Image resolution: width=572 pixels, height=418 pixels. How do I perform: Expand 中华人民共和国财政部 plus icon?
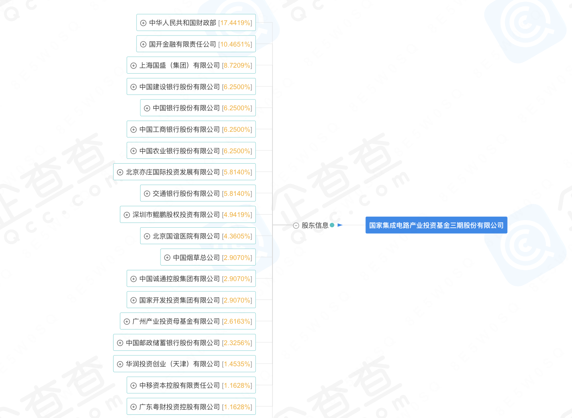click(143, 23)
